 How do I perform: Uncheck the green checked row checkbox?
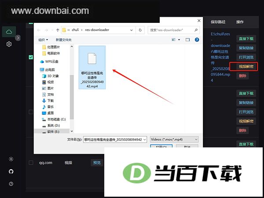point(31,57)
